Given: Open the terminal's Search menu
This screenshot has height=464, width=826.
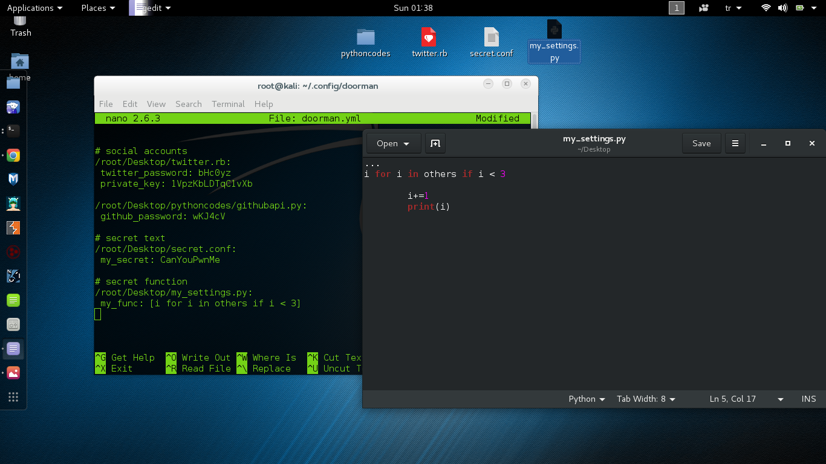Looking at the screenshot, I should 188,104.
